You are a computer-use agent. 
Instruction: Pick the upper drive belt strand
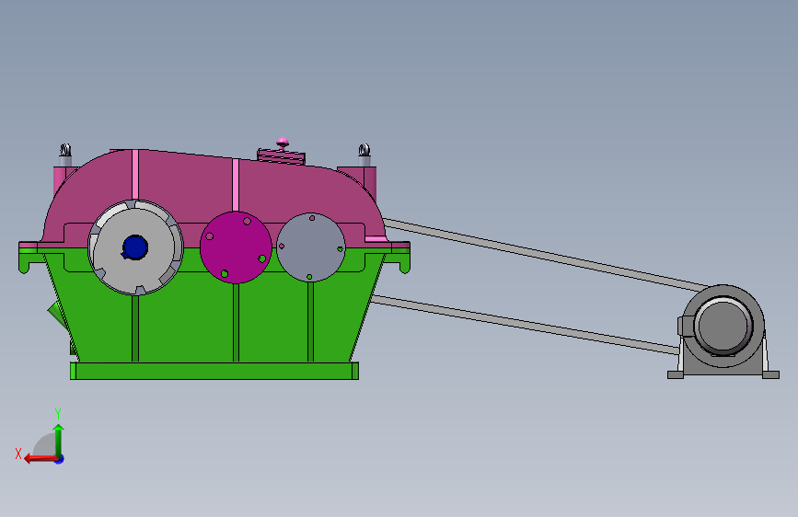[545, 255]
